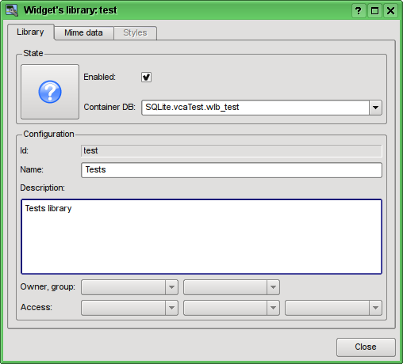Click the window title bar app icon
This screenshot has height=364, width=403.
pos(12,10)
